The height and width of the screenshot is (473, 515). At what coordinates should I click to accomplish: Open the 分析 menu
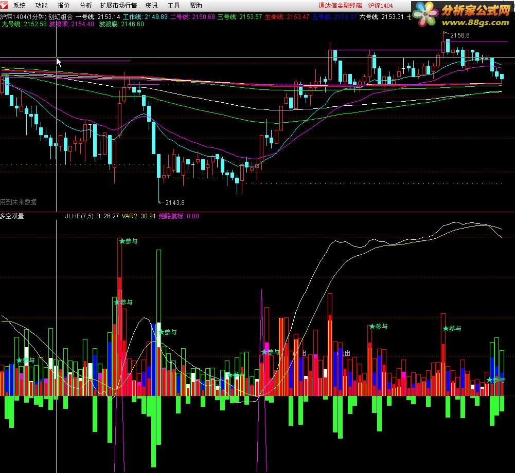[x=85, y=6]
